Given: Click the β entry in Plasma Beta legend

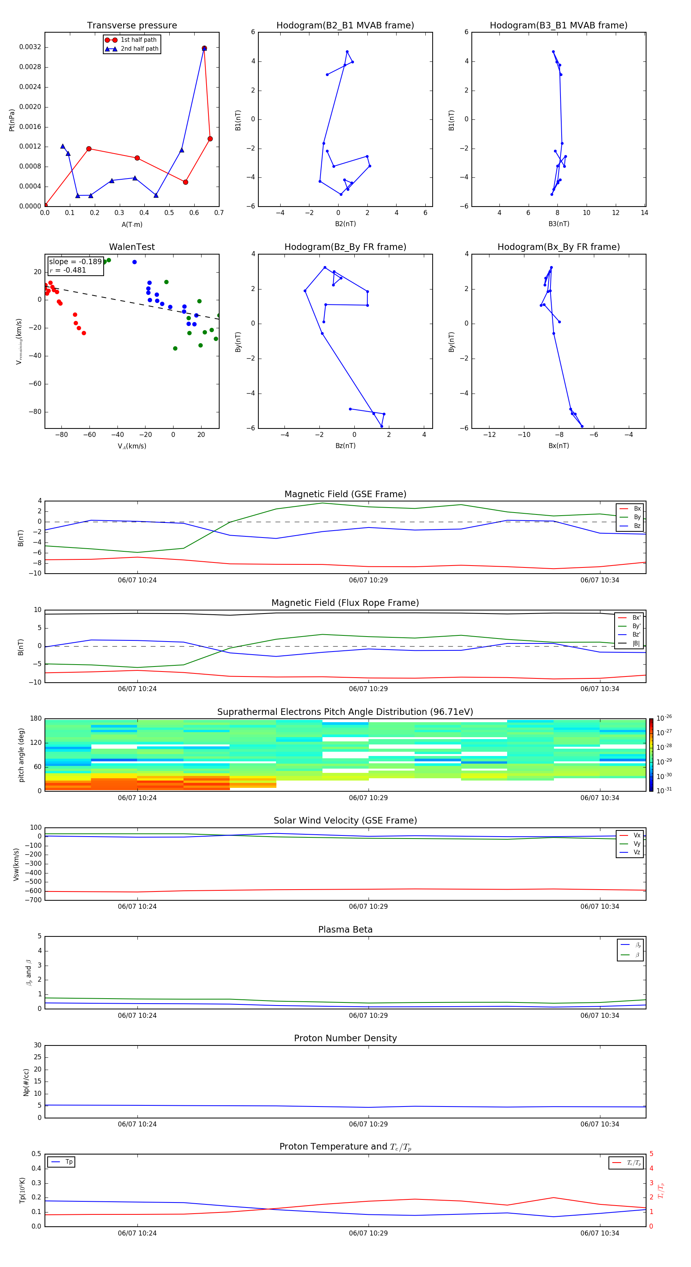Looking at the screenshot, I should click(x=630, y=955).
